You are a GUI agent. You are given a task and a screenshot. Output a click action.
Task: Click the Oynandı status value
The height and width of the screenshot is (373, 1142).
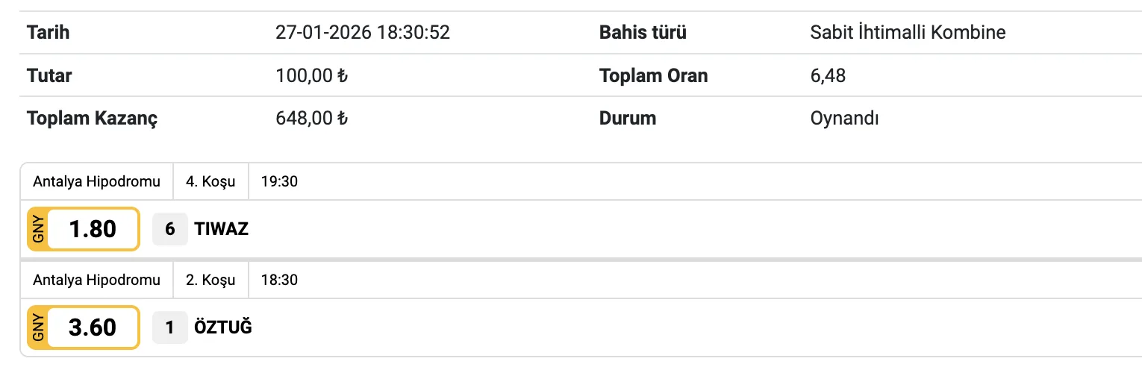tap(844, 118)
